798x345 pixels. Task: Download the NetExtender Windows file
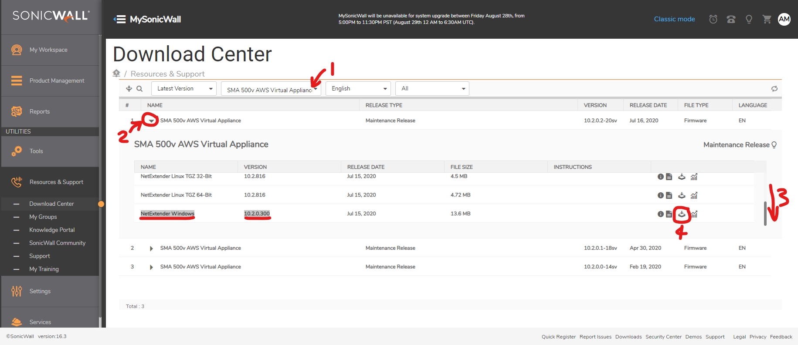pyautogui.click(x=682, y=214)
